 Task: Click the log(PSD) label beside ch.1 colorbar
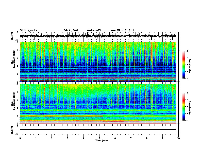click(190, 66)
